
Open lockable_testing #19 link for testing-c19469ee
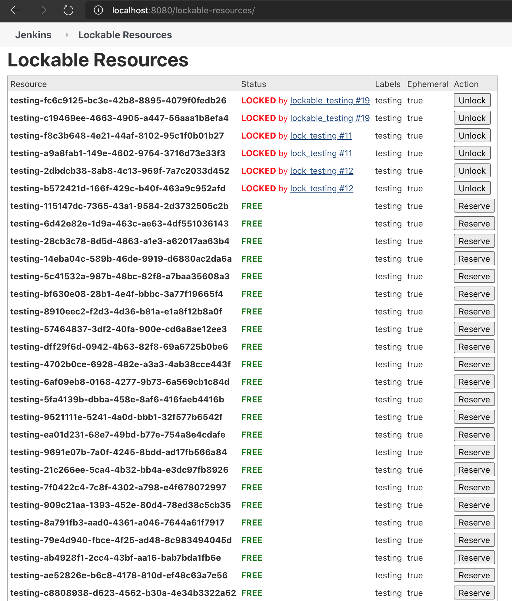[330, 118]
